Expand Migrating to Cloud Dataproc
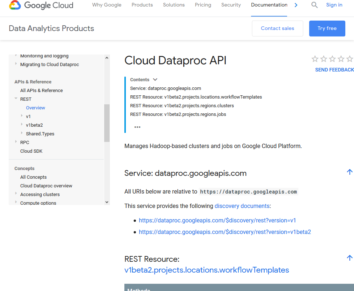 [16, 64]
